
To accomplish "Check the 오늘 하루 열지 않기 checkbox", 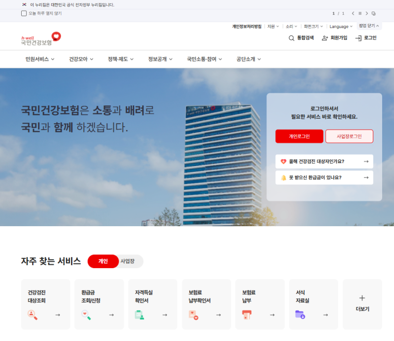I will [x=24, y=13].
